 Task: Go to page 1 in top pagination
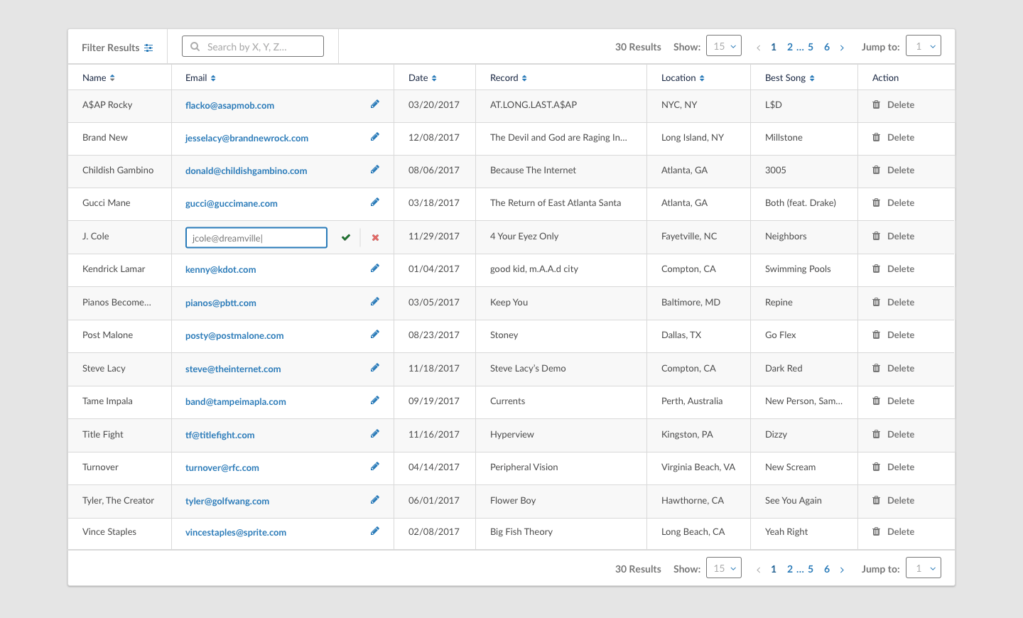pyautogui.click(x=774, y=47)
